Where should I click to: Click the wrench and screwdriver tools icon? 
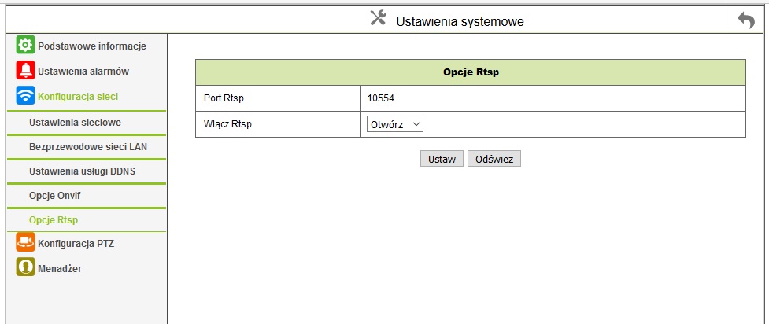click(x=378, y=19)
